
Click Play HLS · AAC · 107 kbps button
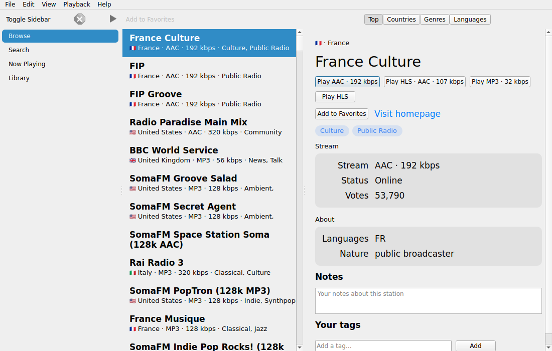(425, 82)
